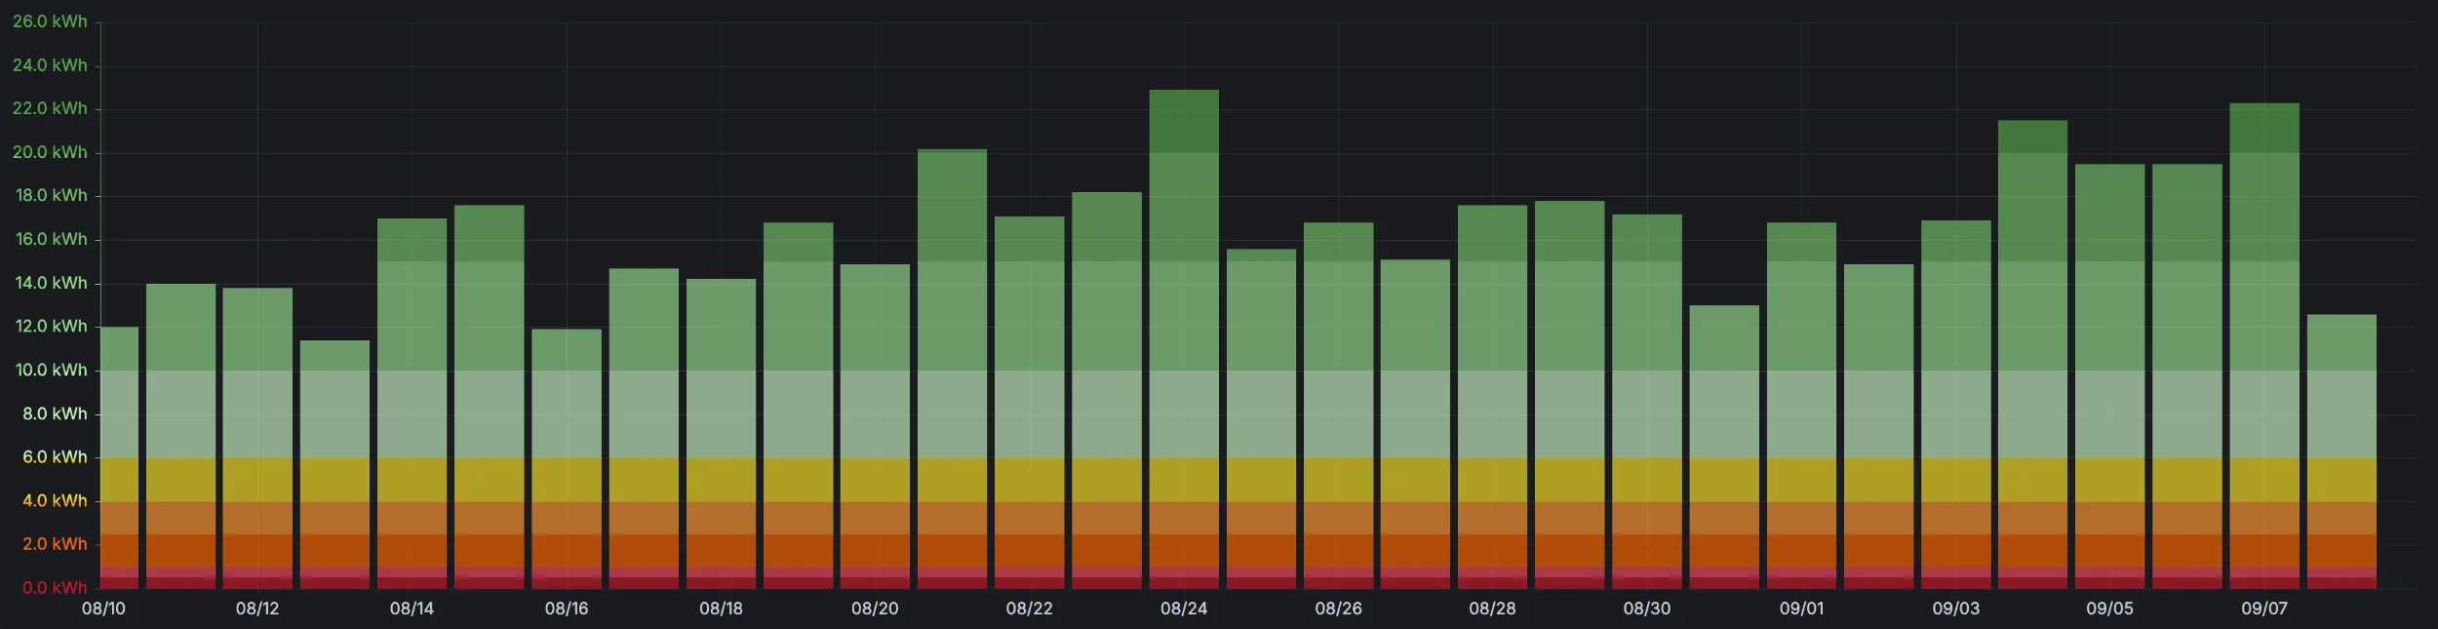2438x629 pixels.
Task: Click the 08/18 x-axis label
Action: [x=721, y=609]
